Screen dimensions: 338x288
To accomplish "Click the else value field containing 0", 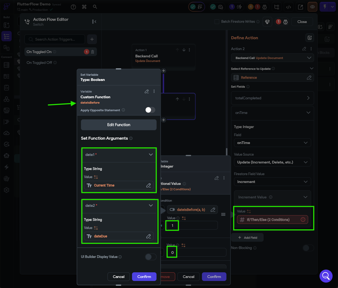I will (196, 252).
